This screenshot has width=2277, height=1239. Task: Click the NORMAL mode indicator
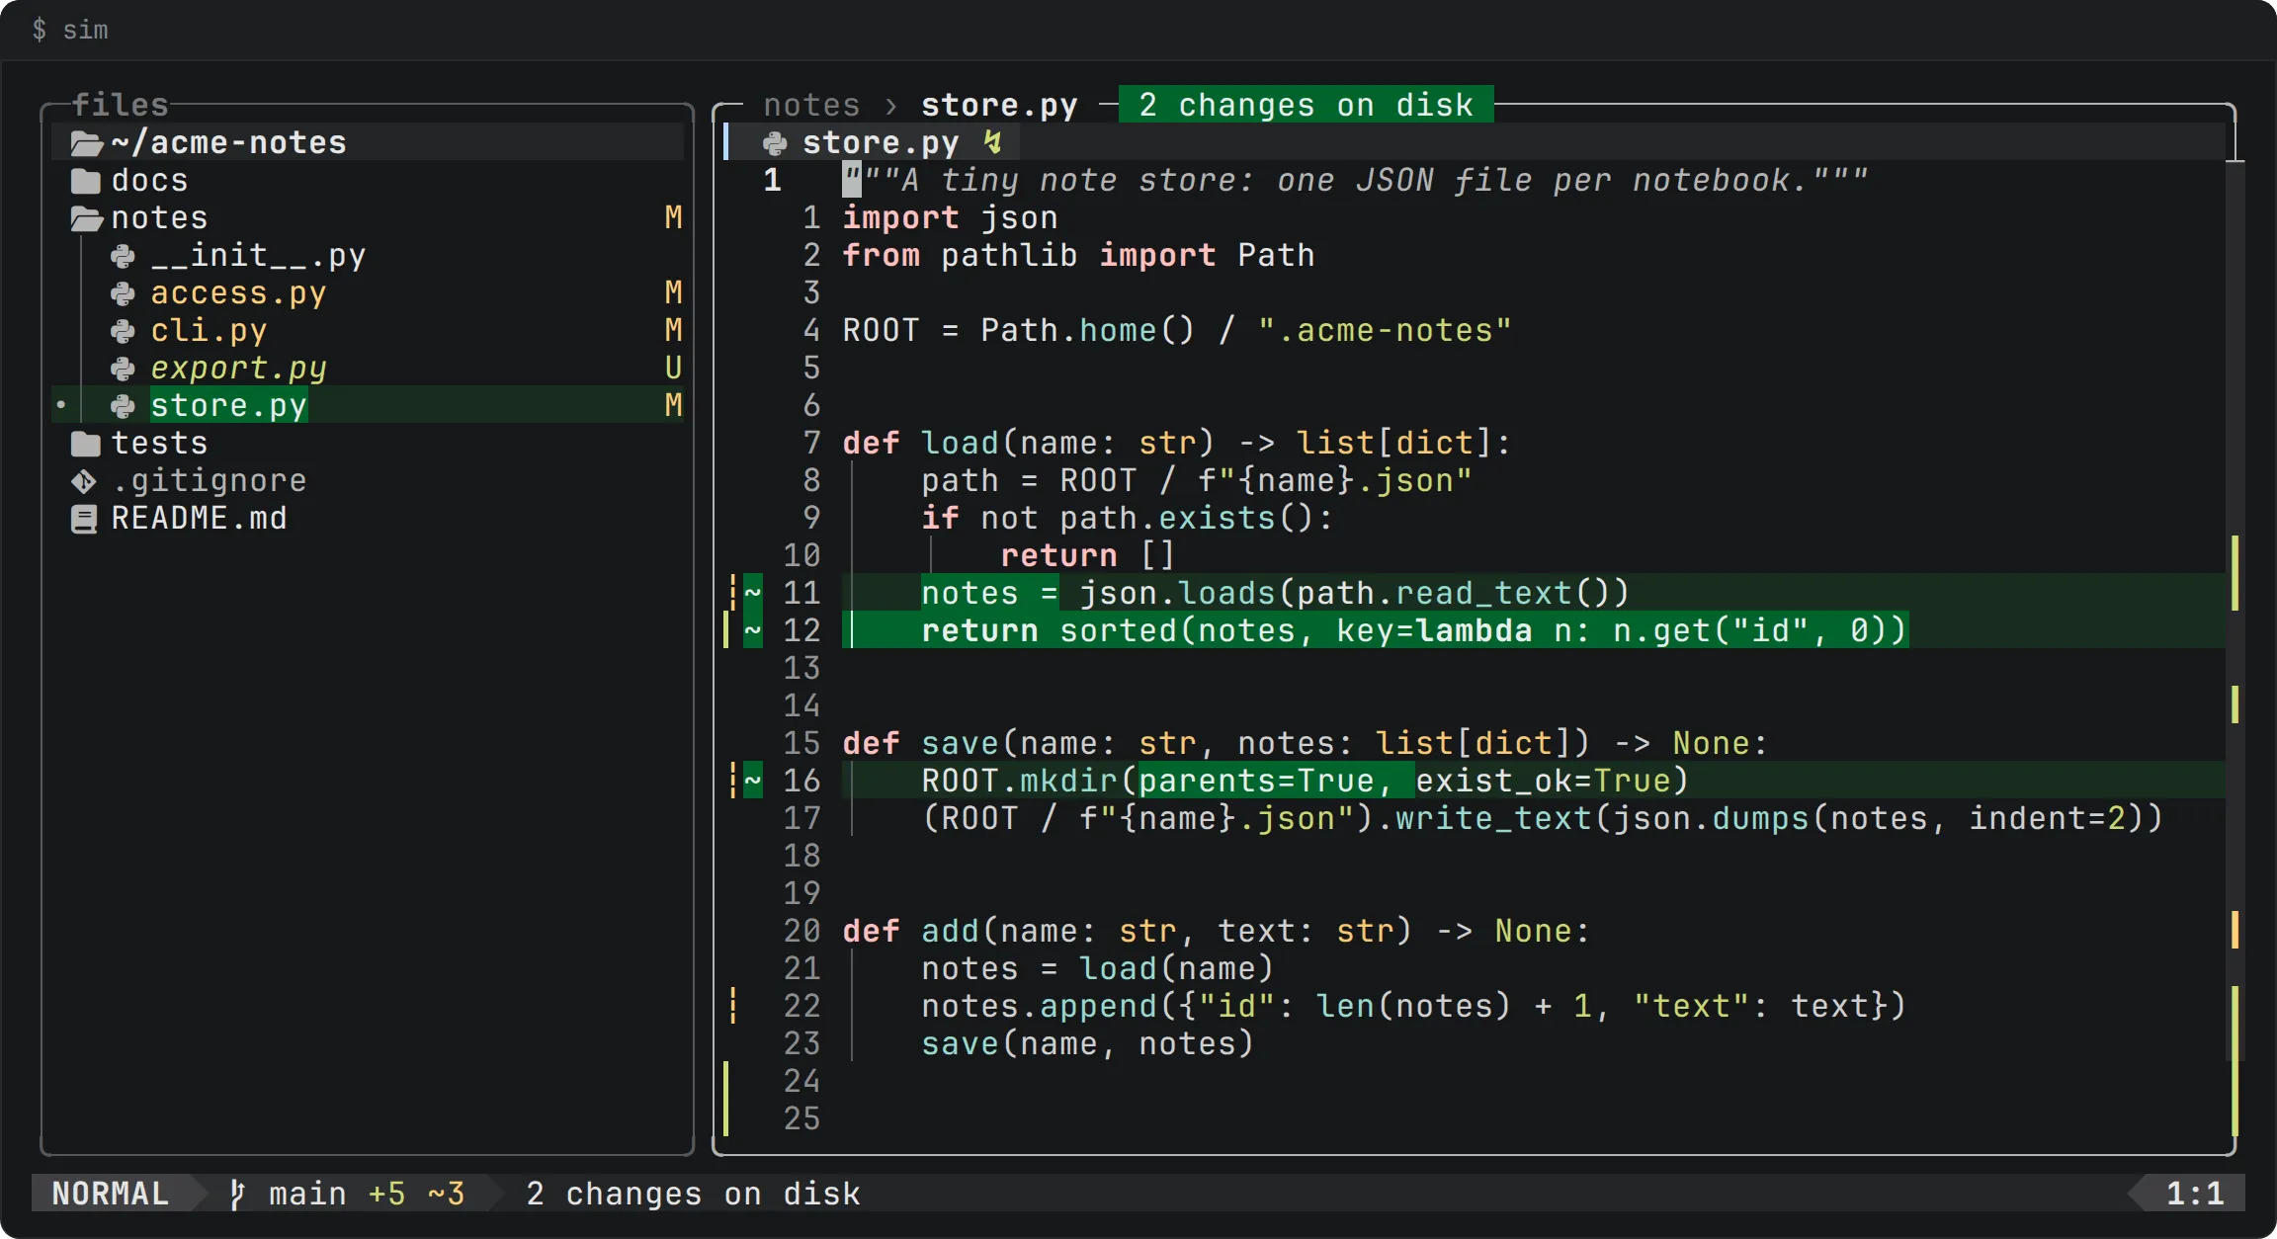click(x=110, y=1194)
